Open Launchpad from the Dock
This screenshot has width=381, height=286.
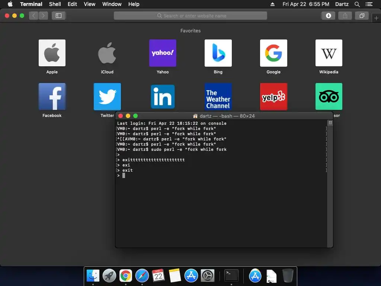click(109, 276)
